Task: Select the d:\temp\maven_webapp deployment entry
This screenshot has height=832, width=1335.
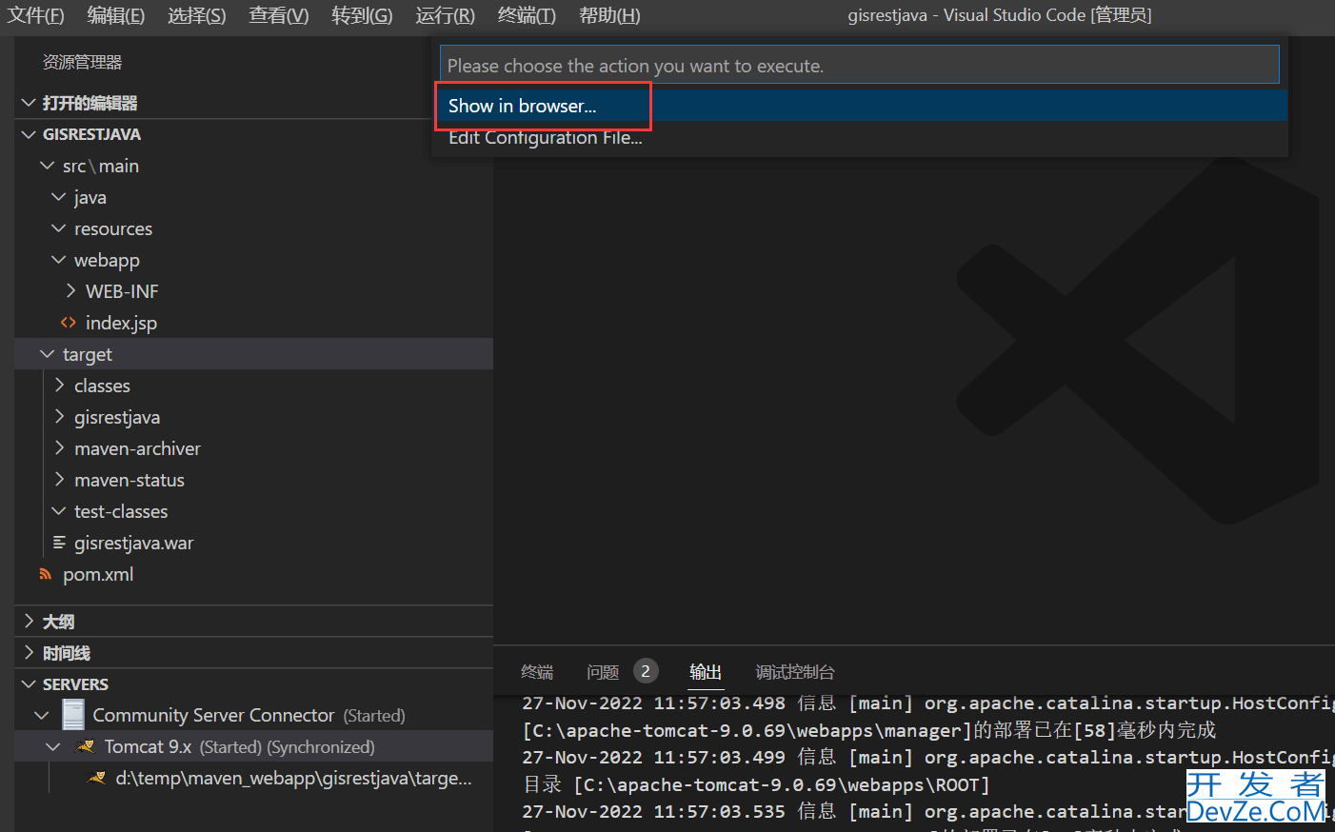Action: (x=293, y=779)
